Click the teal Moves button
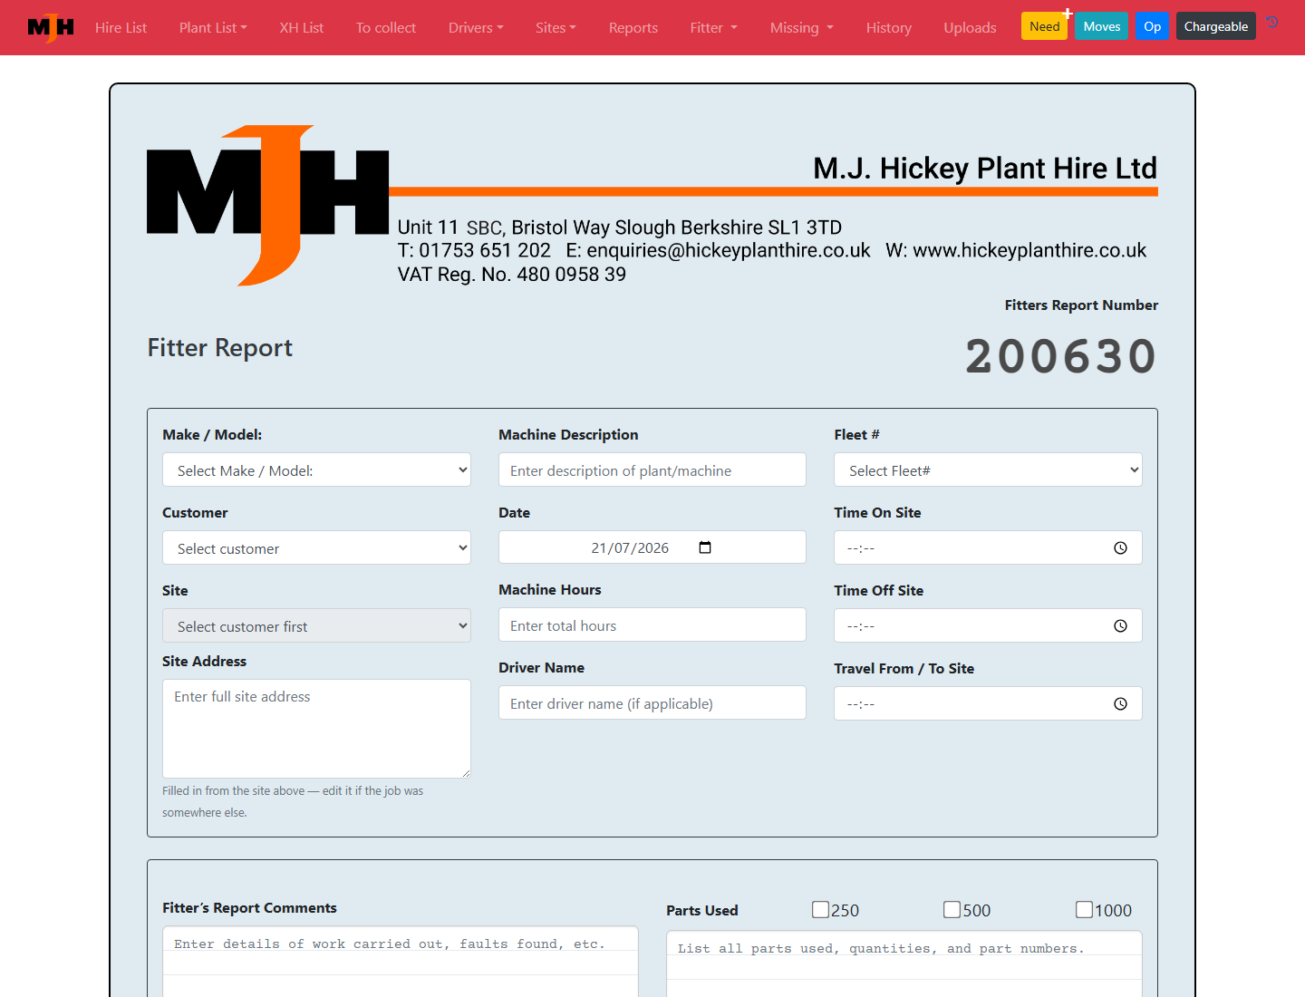This screenshot has height=997, width=1305. point(1102,26)
